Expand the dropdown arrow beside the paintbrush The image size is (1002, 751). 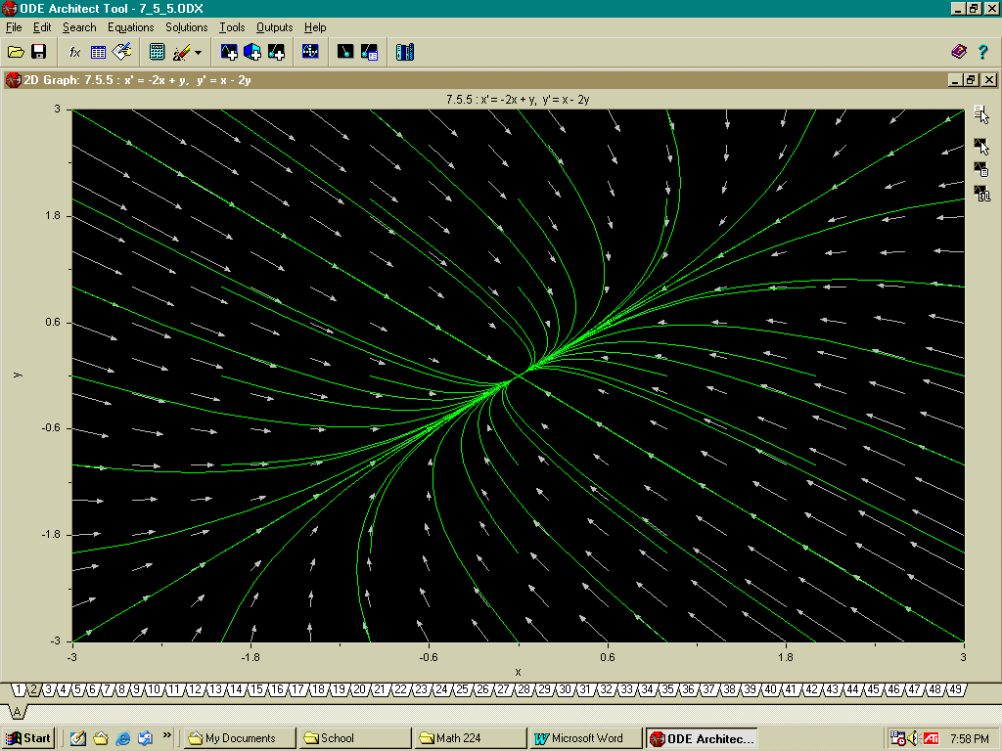(x=198, y=53)
